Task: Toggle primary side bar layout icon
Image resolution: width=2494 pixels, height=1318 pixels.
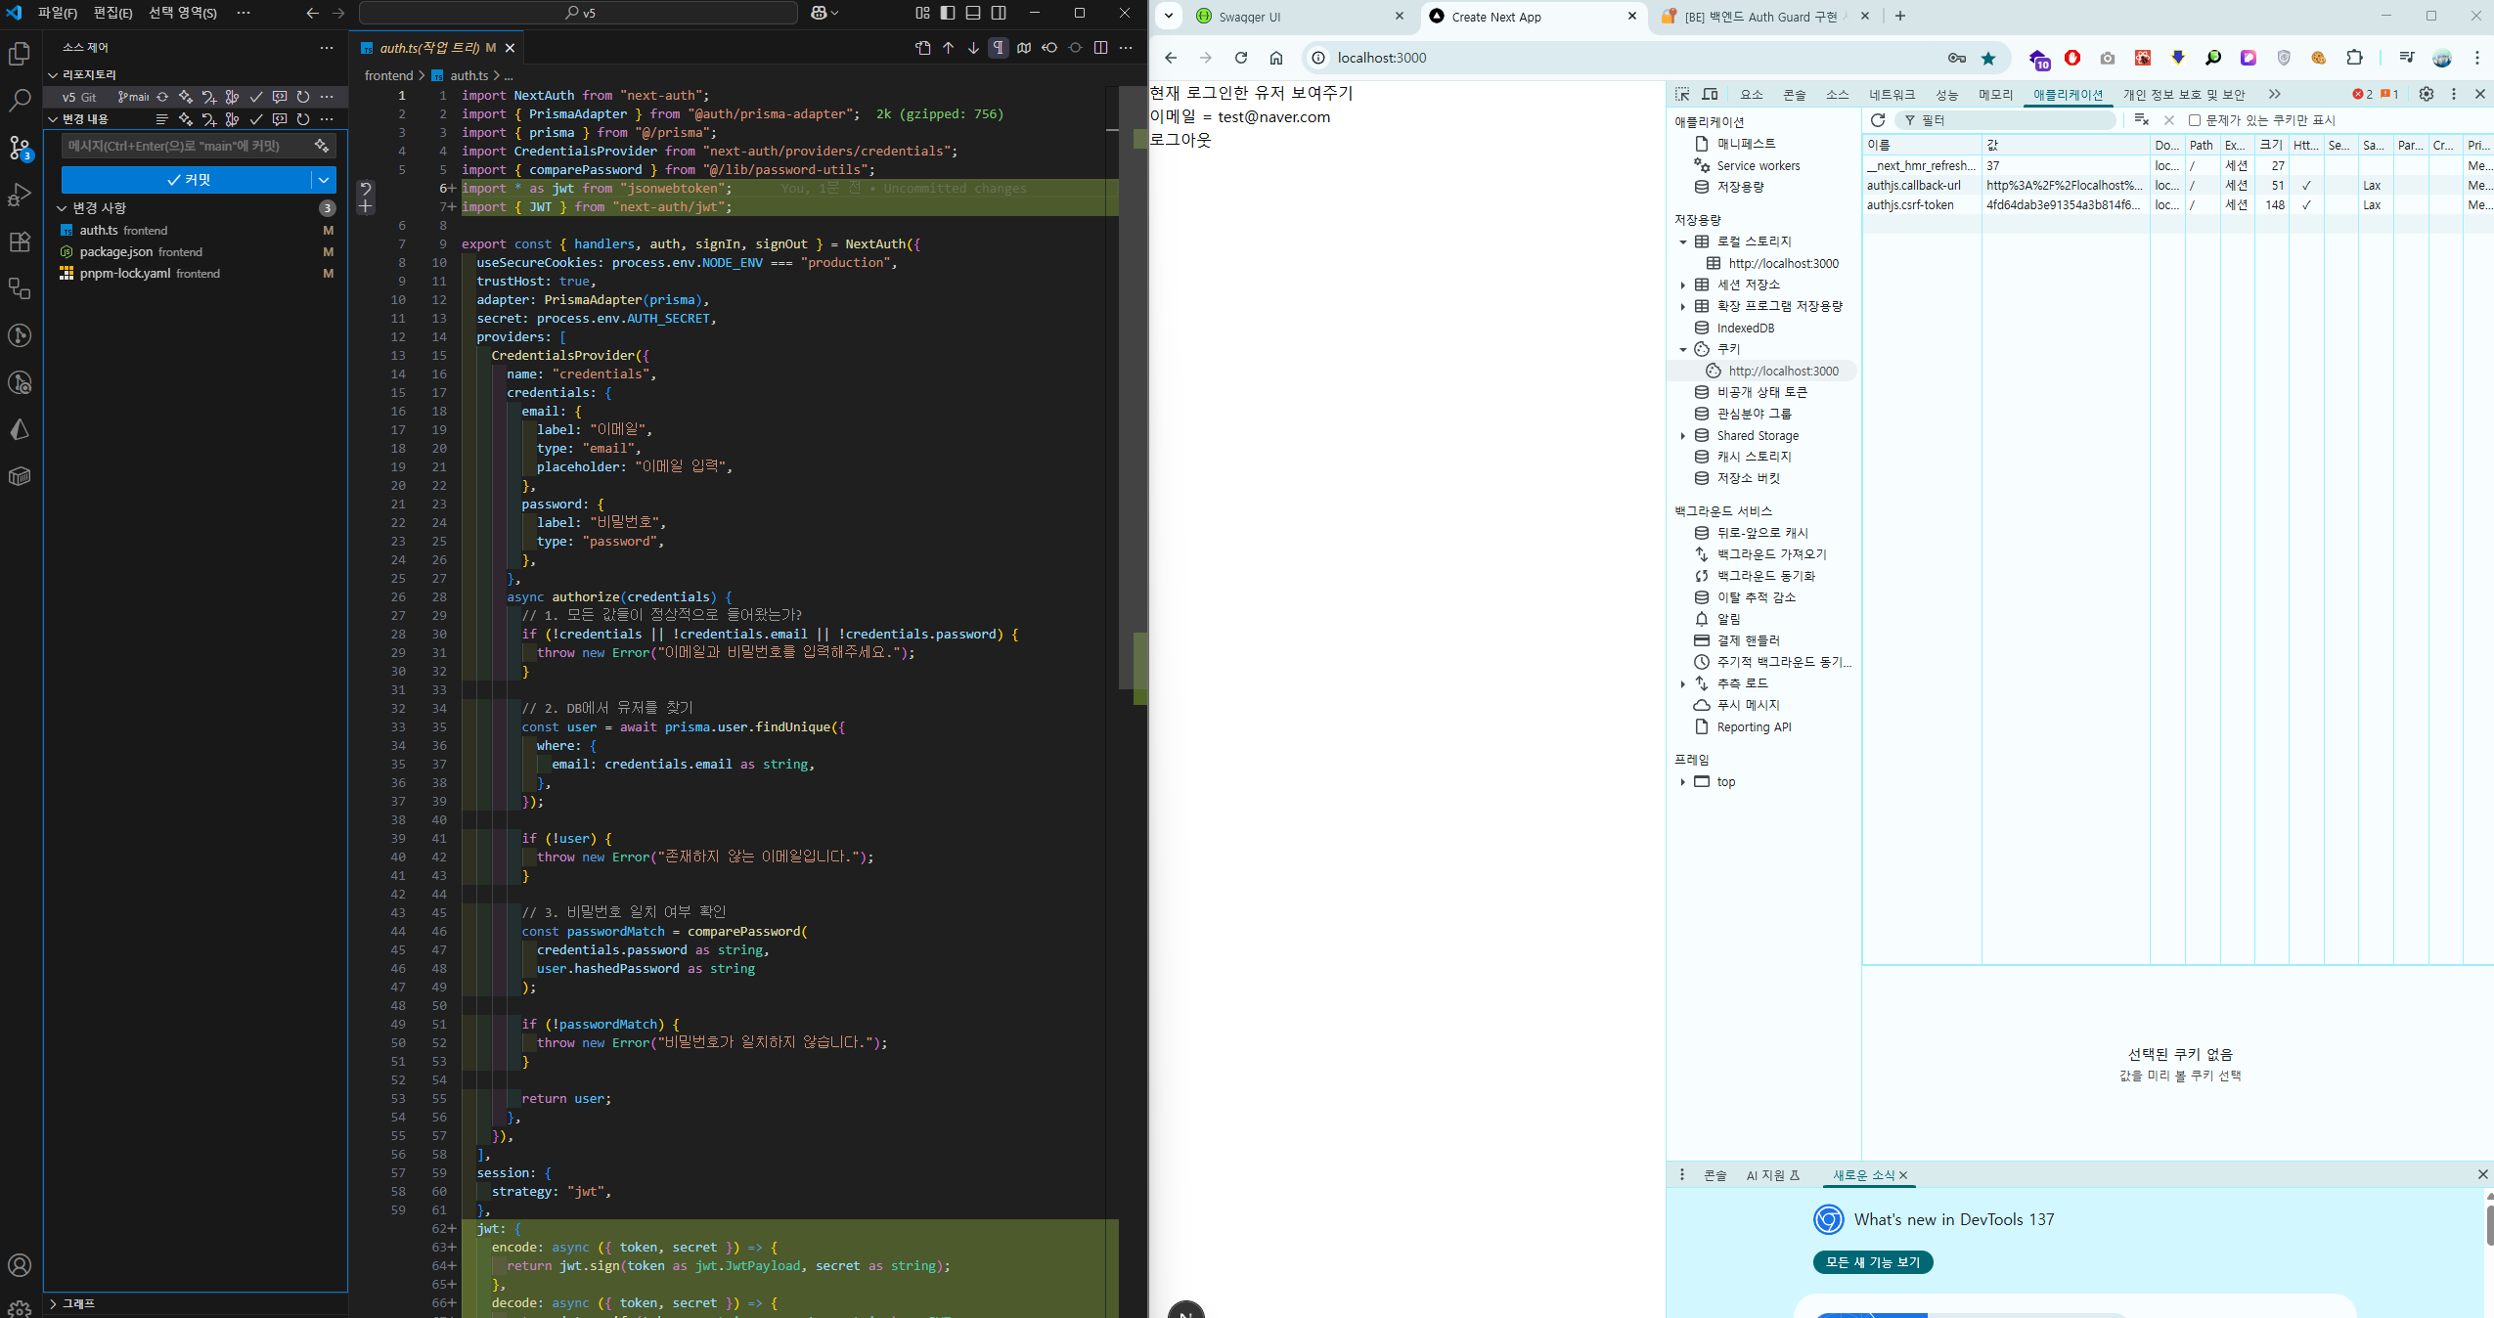Action: point(948,13)
